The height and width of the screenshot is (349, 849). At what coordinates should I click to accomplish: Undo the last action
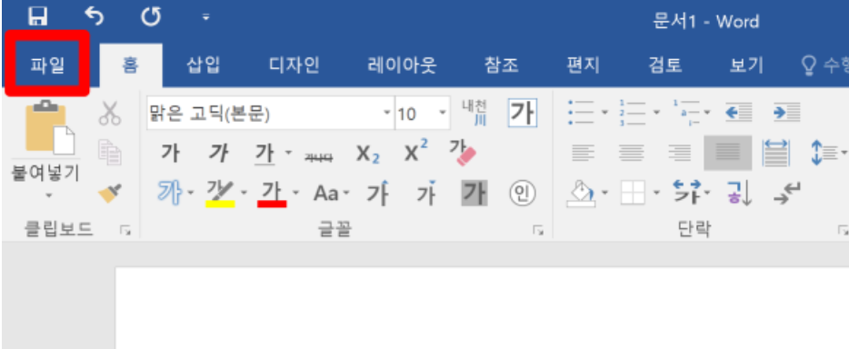[95, 17]
